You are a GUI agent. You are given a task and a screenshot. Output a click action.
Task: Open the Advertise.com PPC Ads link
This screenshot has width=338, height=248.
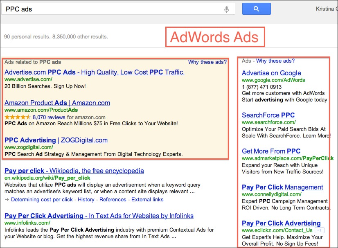94,72
